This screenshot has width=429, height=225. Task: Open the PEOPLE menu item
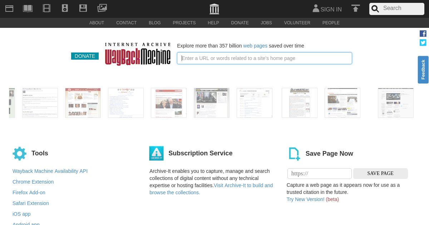(x=331, y=23)
